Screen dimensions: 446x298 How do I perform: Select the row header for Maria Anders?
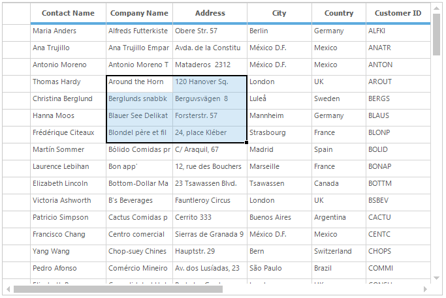pos(16,31)
